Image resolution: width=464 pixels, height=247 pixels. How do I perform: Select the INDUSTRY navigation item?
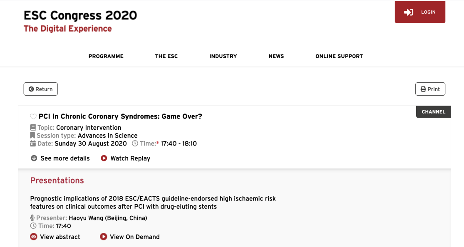click(x=223, y=56)
